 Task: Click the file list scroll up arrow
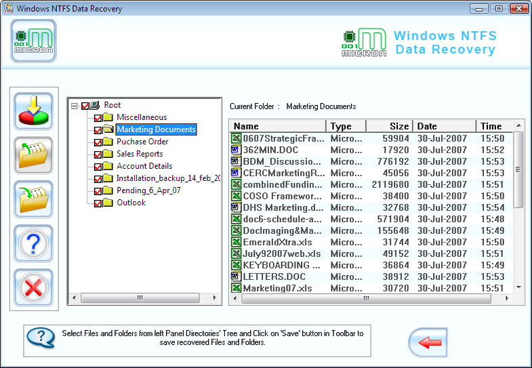[518, 125]
